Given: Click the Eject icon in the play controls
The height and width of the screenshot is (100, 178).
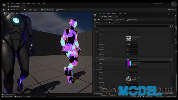Looking at the screenshot, I should click(50, 10).
